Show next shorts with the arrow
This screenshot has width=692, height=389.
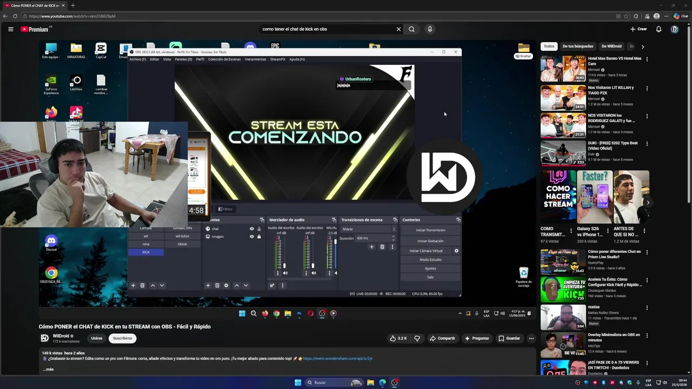click(648, 203)
